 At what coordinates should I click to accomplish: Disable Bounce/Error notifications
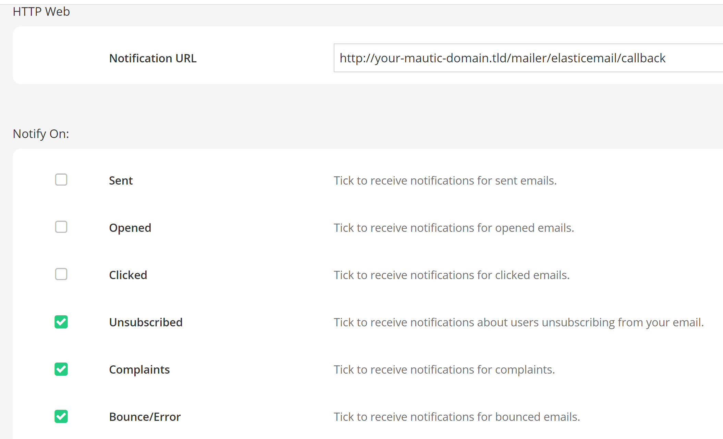pos(61,416)
